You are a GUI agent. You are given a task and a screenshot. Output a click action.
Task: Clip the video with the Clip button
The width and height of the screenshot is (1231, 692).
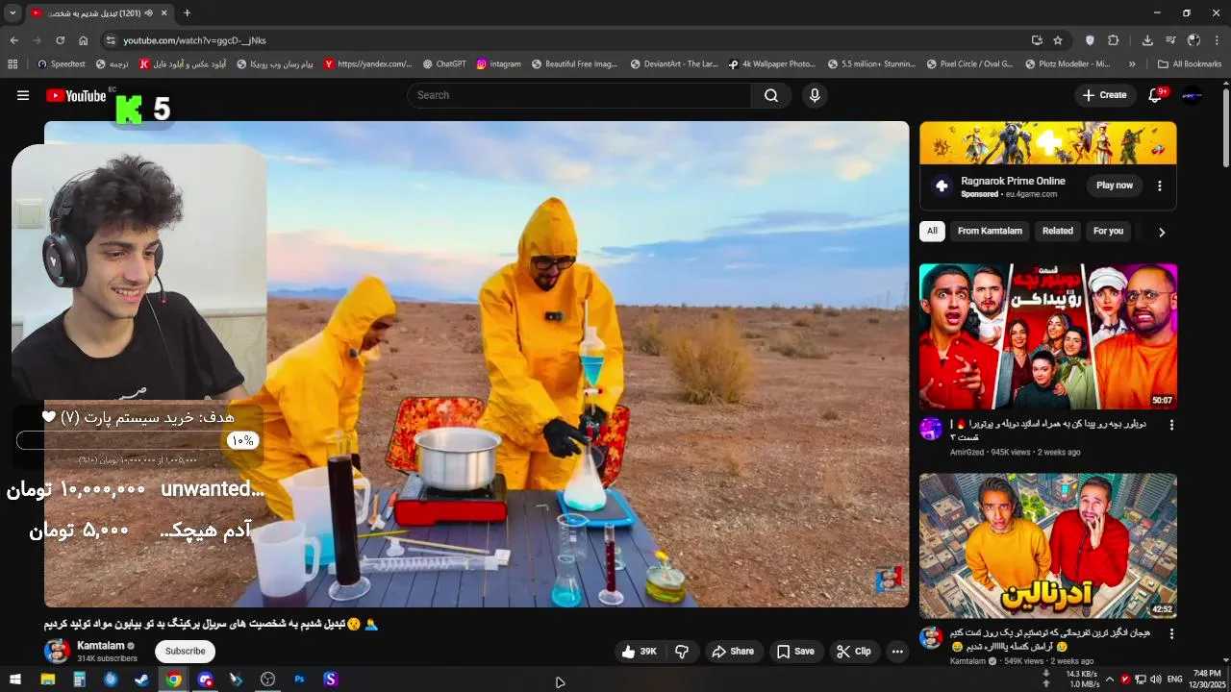[x=854, y=651]
